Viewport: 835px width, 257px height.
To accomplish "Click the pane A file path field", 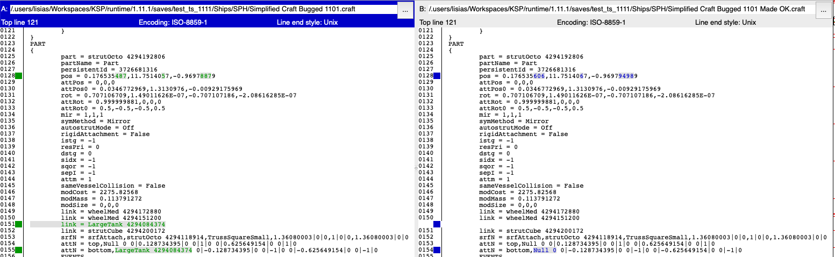I will tap(203, 9).
